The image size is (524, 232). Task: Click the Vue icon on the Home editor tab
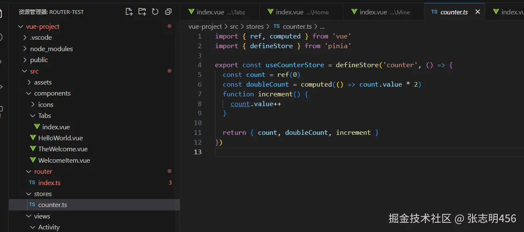tap(270, 12)
